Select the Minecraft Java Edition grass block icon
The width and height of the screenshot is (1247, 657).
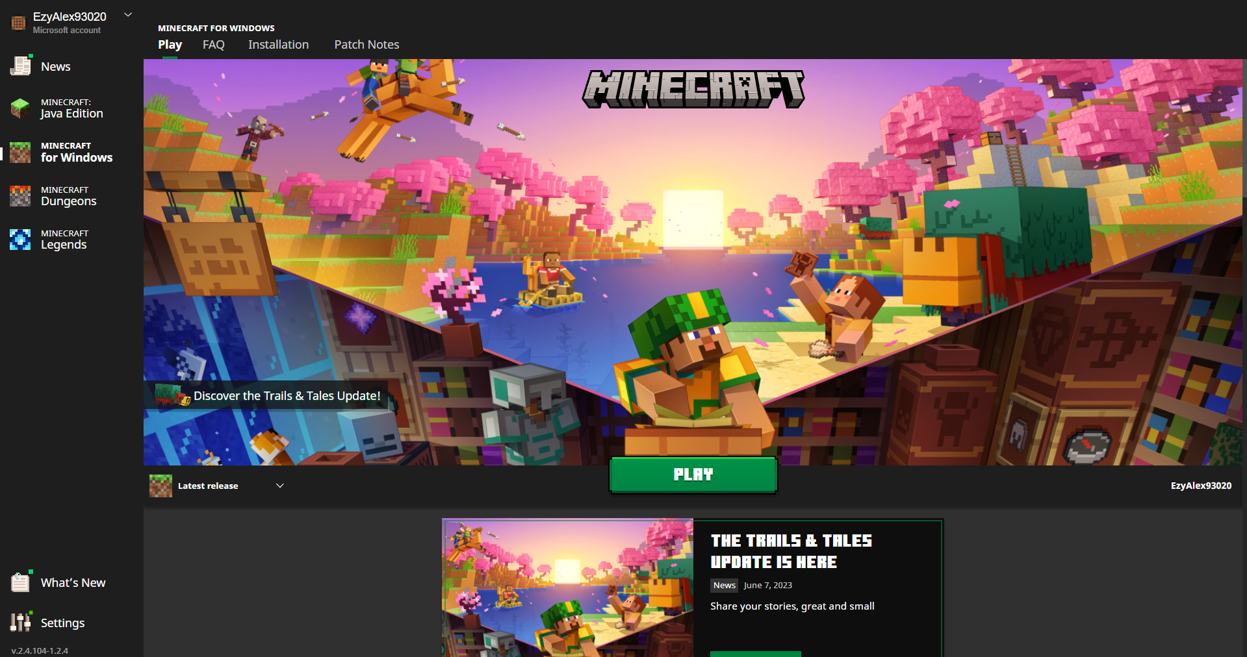(20, 108)
